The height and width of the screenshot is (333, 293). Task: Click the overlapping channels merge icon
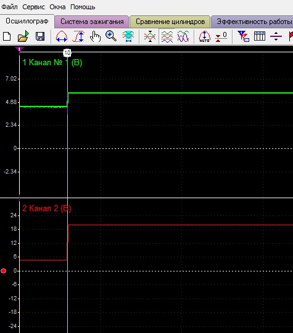150,36
